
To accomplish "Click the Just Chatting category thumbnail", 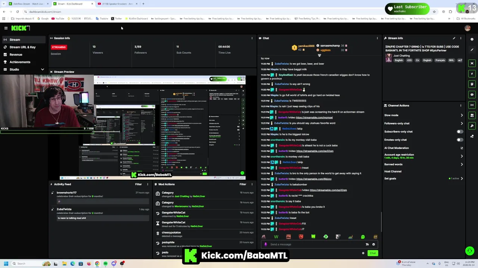I will pos(389,58).
